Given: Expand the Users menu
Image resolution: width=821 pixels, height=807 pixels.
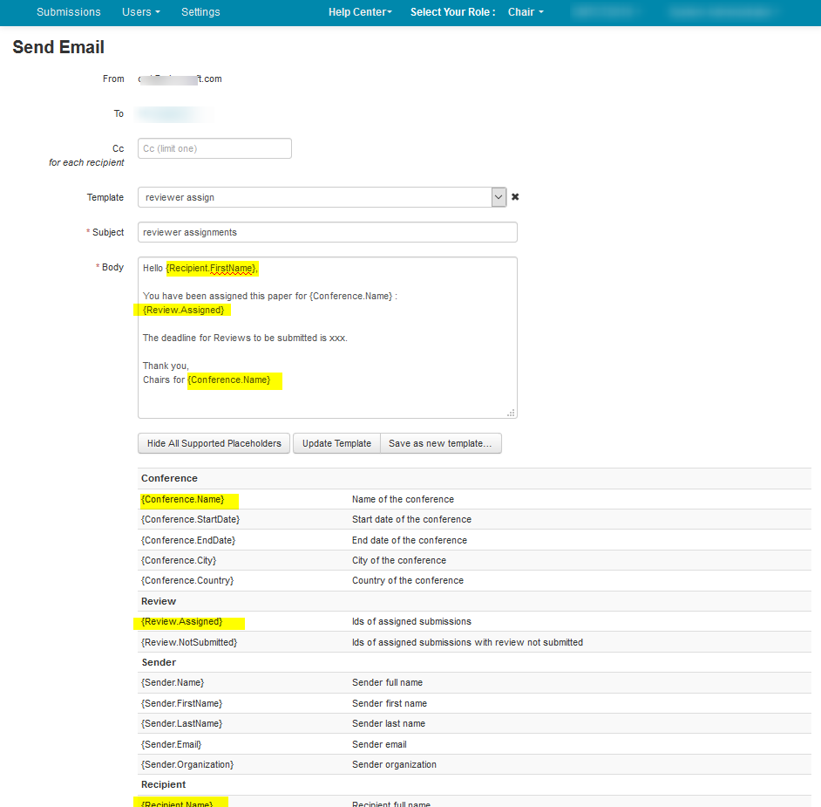Looking at the screenshot, I should pos(141,12).
